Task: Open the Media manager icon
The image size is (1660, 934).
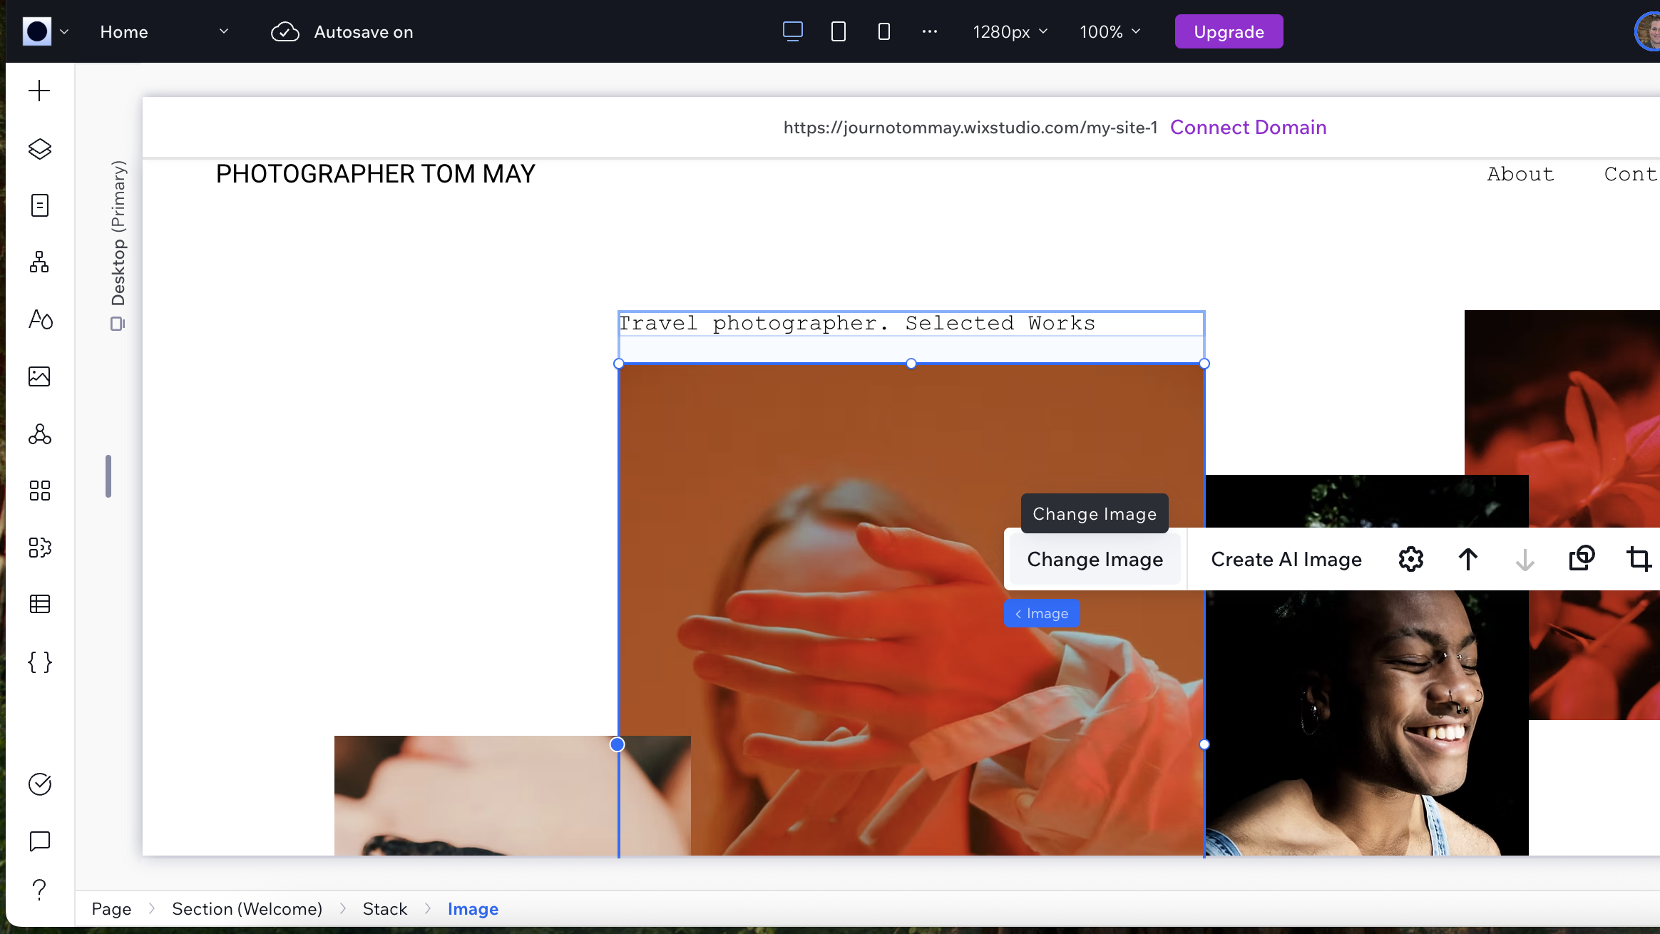Action: [x=39, y=376]
